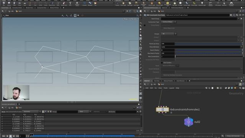Select the Metaball shelf tool
Viewport: 245px width, 138px height.
[90, 3]
